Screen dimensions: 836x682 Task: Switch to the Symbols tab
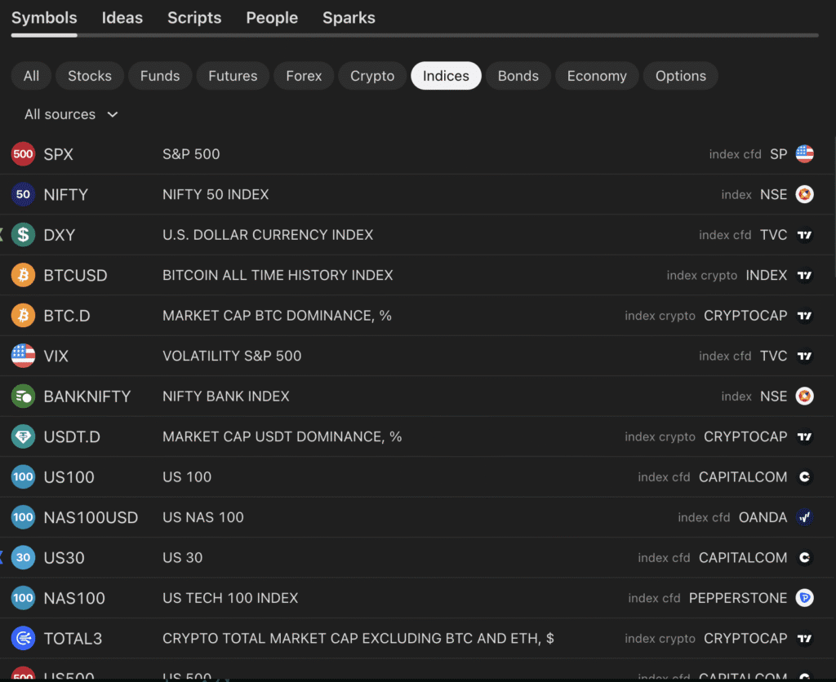[44, 18]
